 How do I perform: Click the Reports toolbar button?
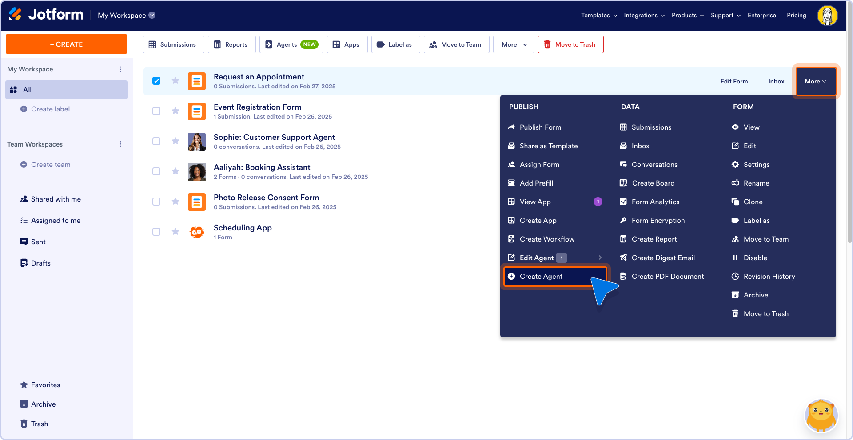coord(231,44)
